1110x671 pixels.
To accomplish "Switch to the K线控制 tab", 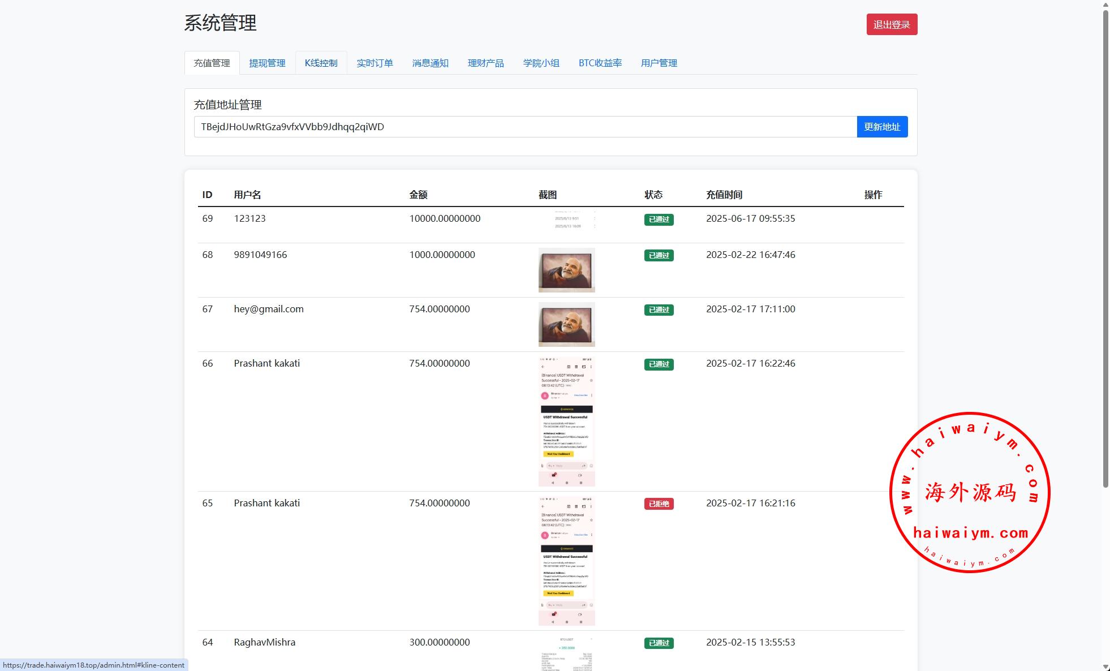I will pyautogui.click(x=321, y=63).
